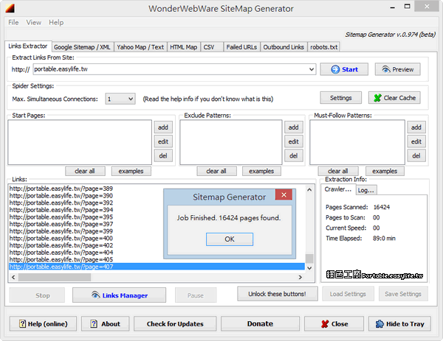Screen dimensions: 443x341
Task: Click examples under Exclude Patterns
Action: click(x=261, y=171)
